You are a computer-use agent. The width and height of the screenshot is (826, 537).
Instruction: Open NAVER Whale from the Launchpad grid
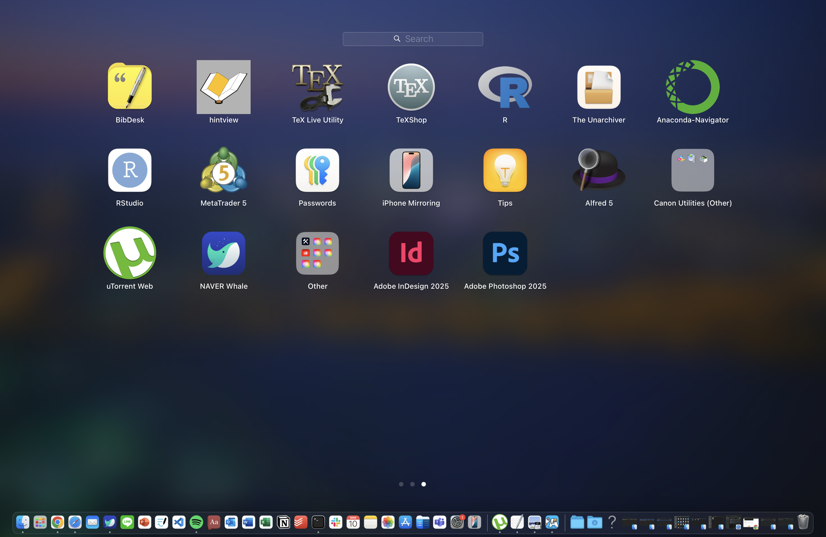[x=224, y=253]
